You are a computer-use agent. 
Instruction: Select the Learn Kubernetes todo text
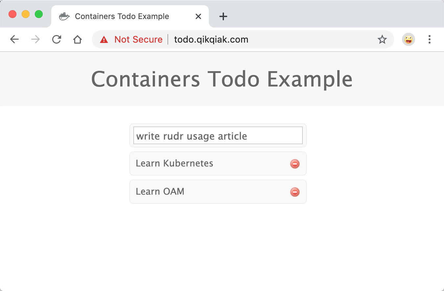[174, 163]
